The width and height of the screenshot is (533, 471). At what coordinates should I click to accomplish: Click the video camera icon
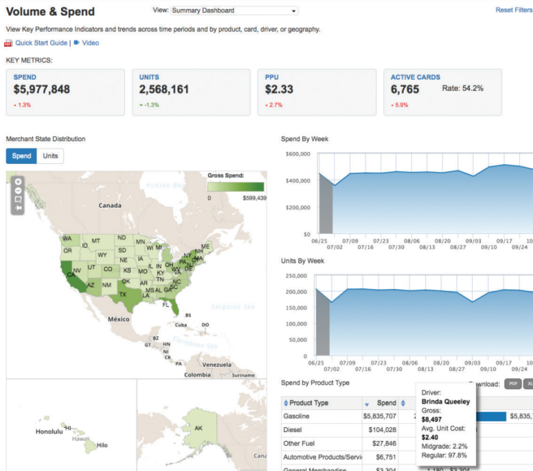pos(76,43)
